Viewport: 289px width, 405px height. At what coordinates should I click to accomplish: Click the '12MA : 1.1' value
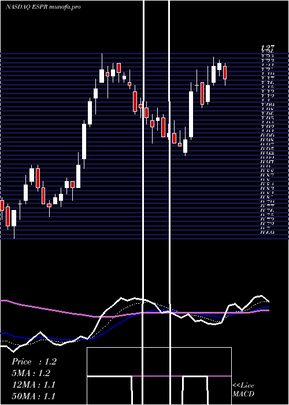[34, 384]
